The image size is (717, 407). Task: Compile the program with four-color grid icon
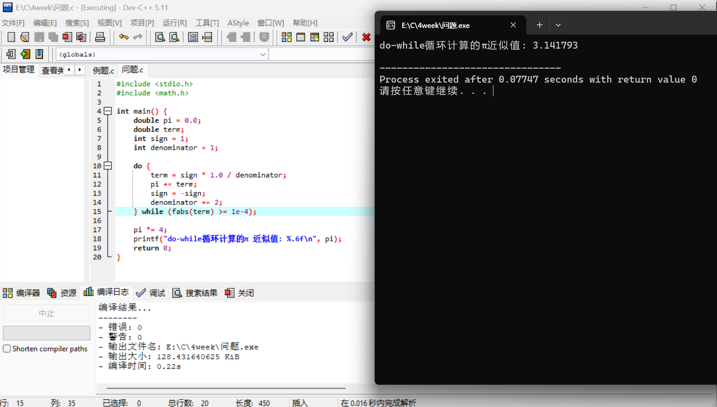click(x=287, y=37)
